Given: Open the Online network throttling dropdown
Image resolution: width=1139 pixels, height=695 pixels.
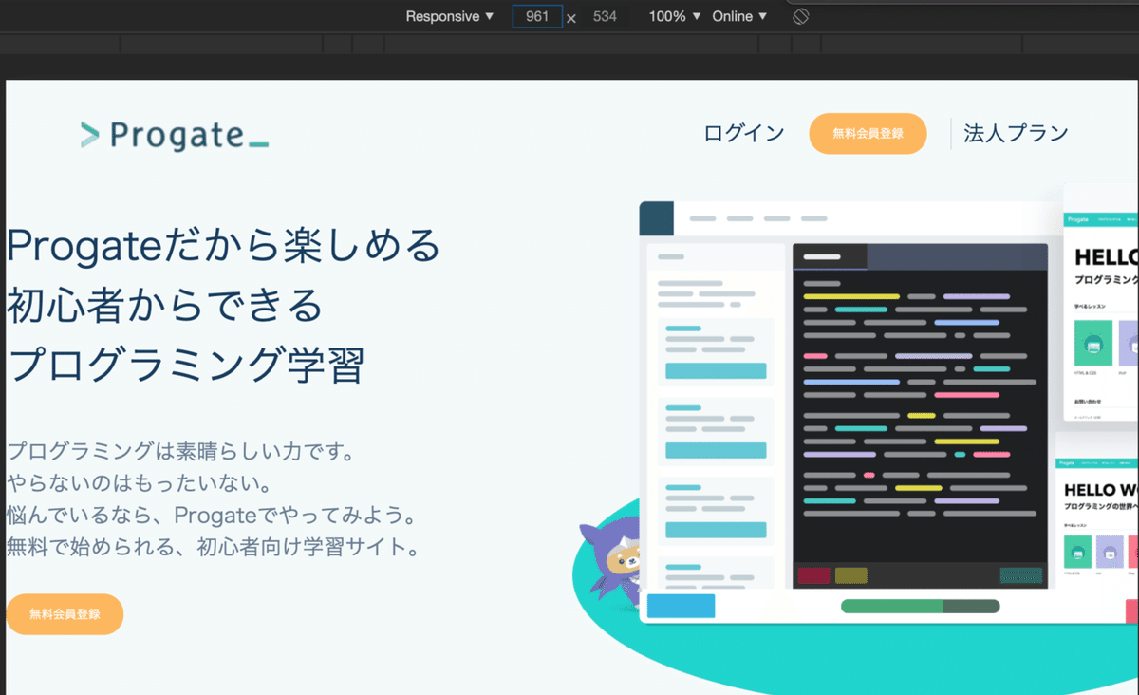Looking at the screenshot, I should tap(739, 16).
